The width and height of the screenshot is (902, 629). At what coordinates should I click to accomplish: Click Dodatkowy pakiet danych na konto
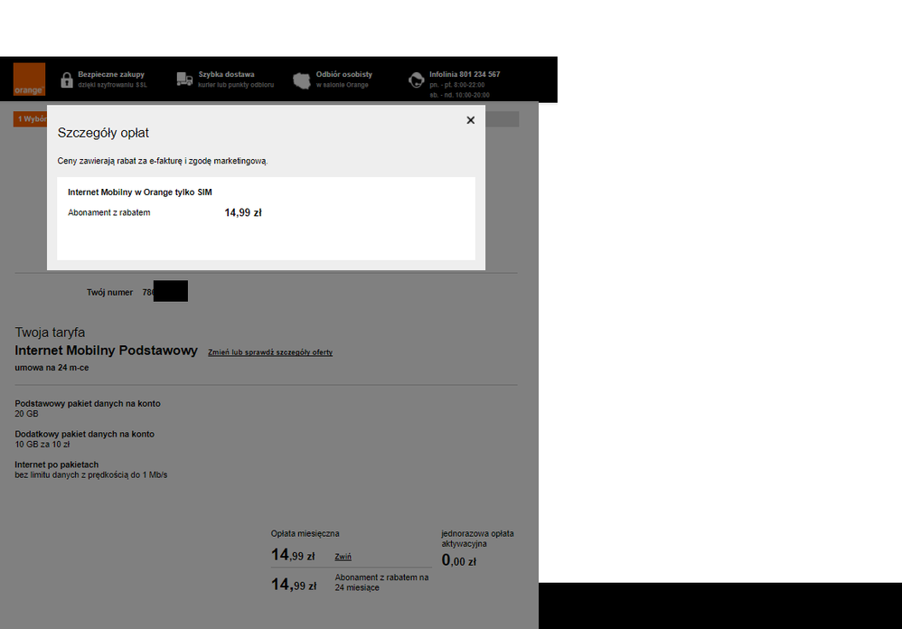(85, 434)
